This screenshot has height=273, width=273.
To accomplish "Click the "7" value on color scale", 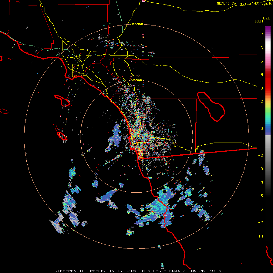I will [262, 34].
